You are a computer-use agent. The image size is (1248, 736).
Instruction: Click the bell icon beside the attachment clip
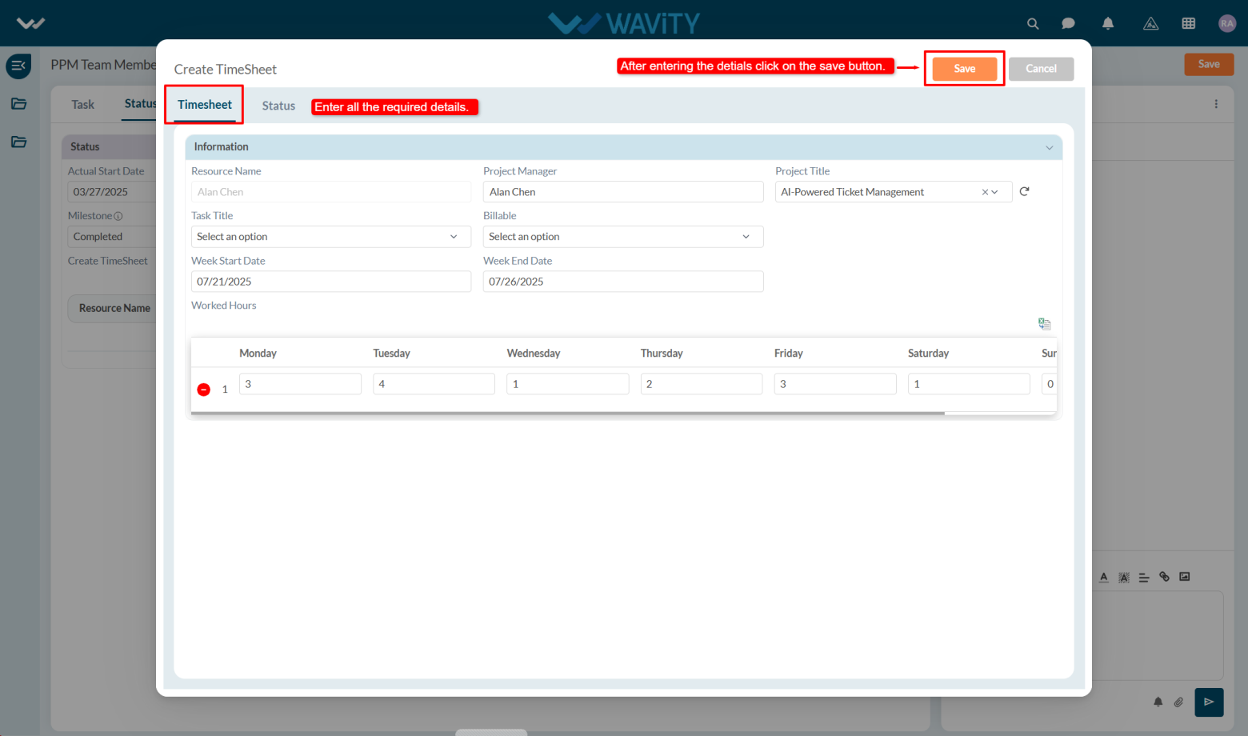[1158, 702]
